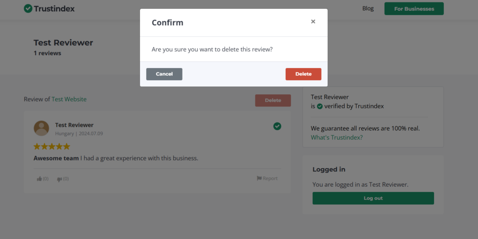
Task: Click the thumbs down icon on review
Action: point(59,179)
